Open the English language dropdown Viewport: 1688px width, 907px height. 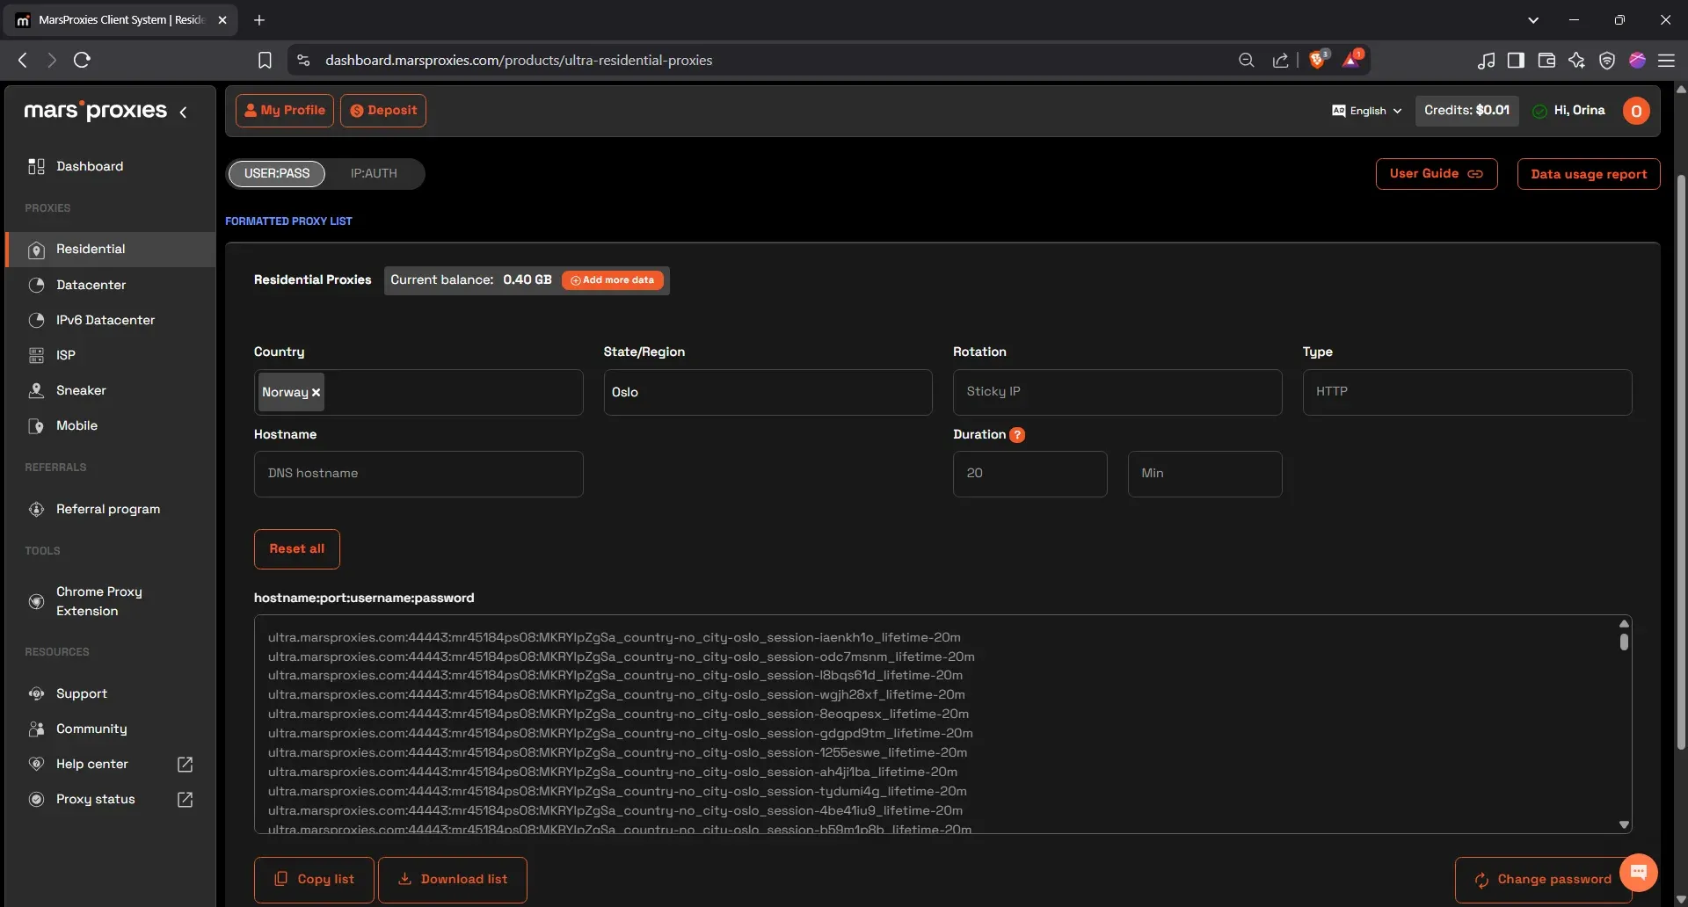pos(1366,111)
